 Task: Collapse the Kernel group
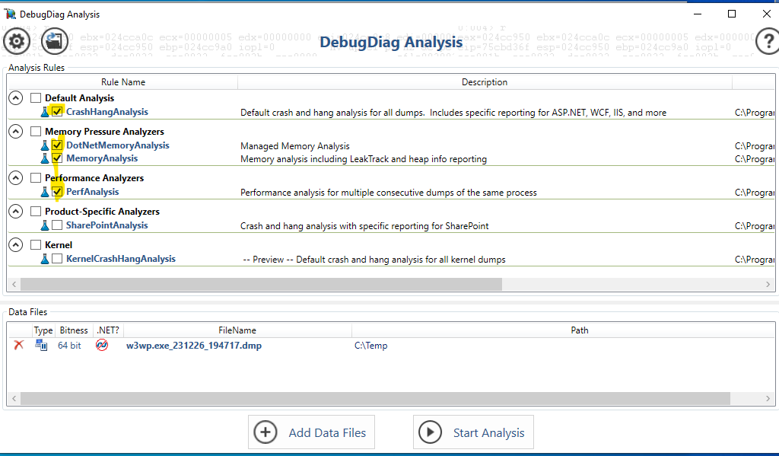pyautogui.click(x=16, y=244)
